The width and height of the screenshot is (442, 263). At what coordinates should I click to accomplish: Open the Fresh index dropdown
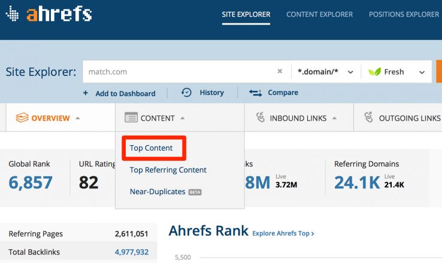(399, 72)
